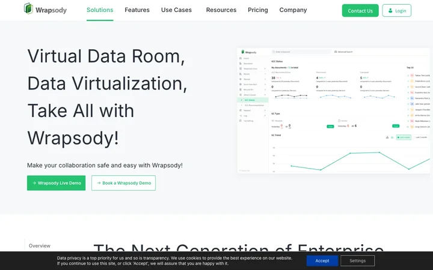The width and height of the screenshot is (433, 270).
Task: Open the Solutions menu
Action: pyautogui.click(x=100, y=10)
